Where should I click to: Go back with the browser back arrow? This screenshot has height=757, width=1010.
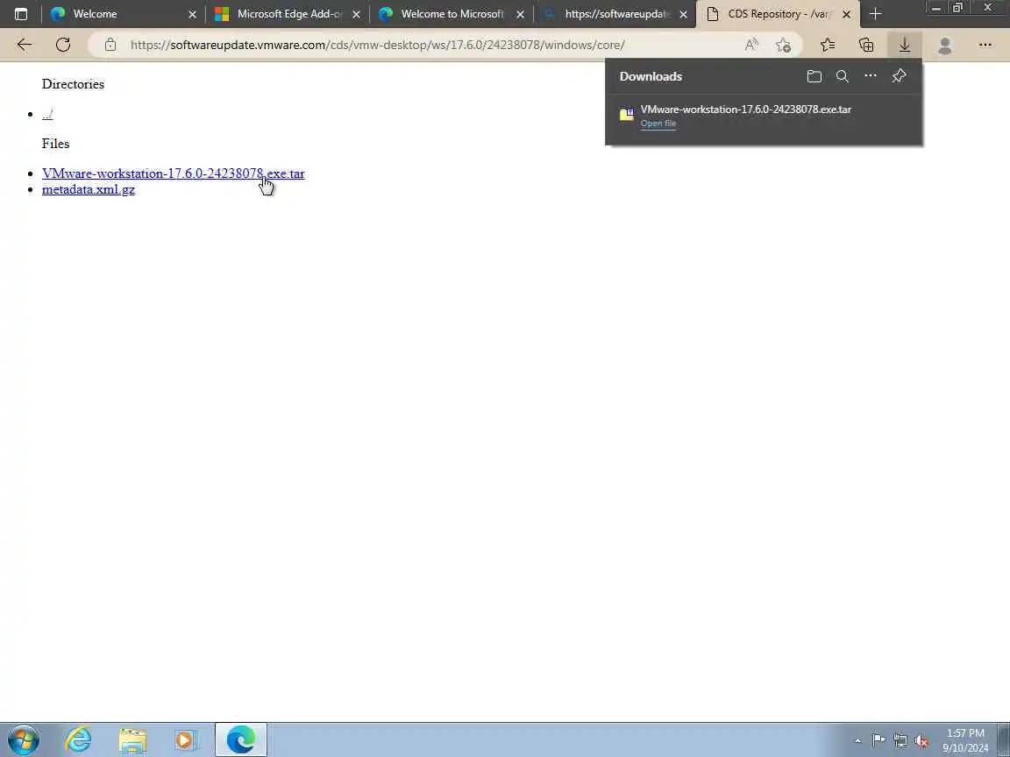[25, 45]
